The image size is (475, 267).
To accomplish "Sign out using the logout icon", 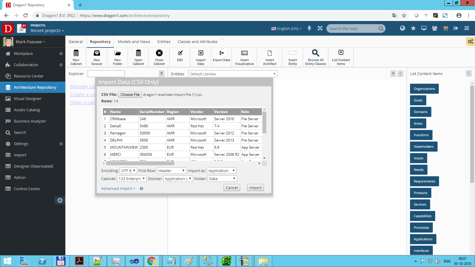I will pos(456,28).
